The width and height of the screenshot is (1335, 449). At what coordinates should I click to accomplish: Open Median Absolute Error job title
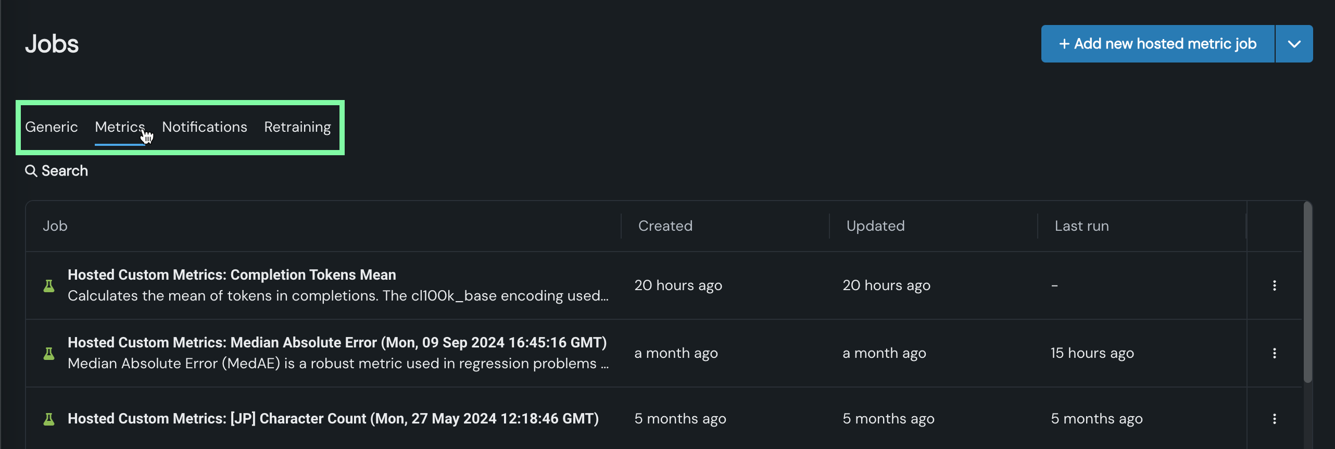click(x=337, y=342)
